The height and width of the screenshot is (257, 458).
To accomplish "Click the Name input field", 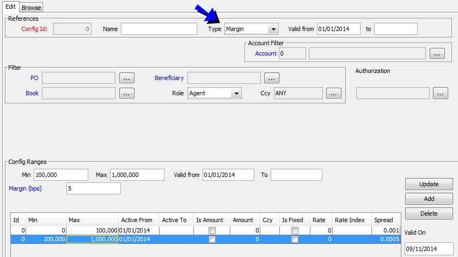I will coord(159,29).
